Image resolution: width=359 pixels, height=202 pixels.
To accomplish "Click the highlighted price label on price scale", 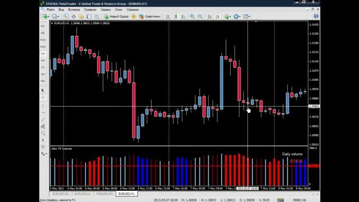I will point(314,106).
